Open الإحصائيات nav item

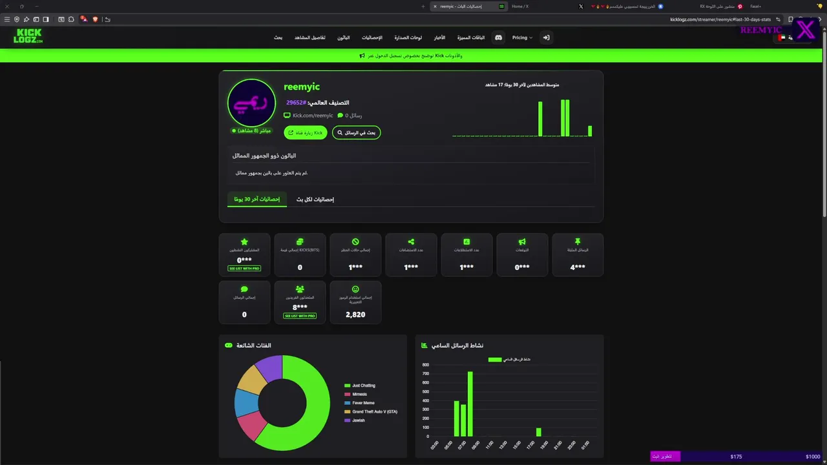point(372,37)
